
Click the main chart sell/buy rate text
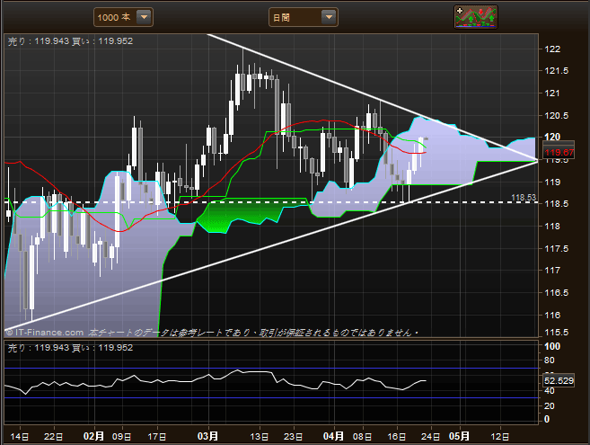click(70, 41)
